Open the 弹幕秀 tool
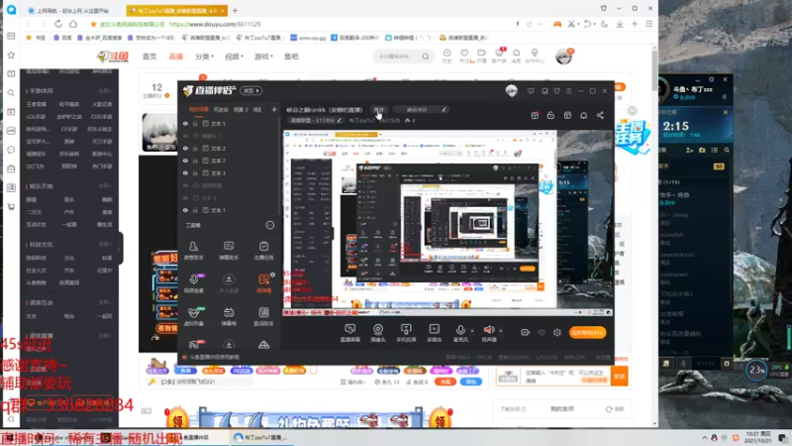This screenshot has width=792, height=446. click(x=229, y=316)
